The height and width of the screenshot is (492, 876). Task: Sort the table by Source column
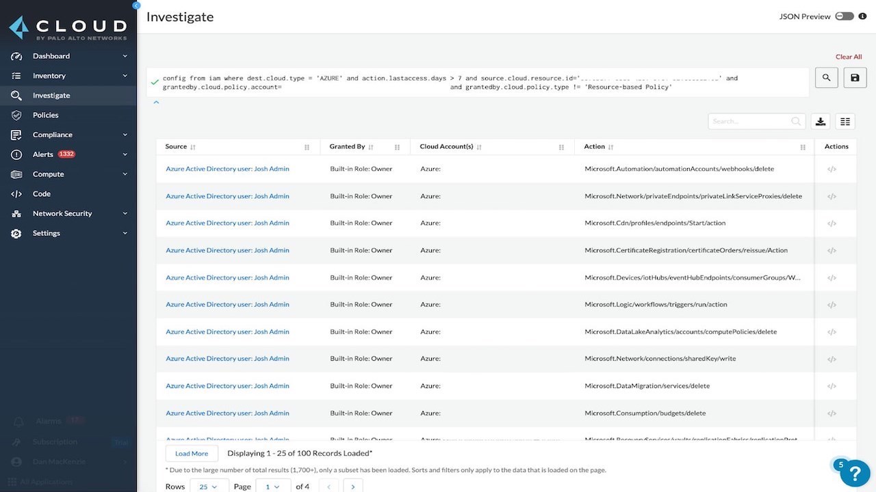[193, 147]
